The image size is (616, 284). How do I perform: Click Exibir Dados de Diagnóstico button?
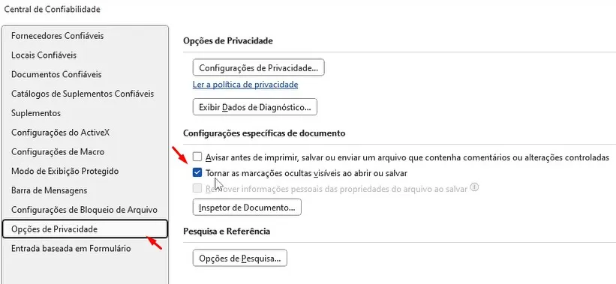point(255,107)
